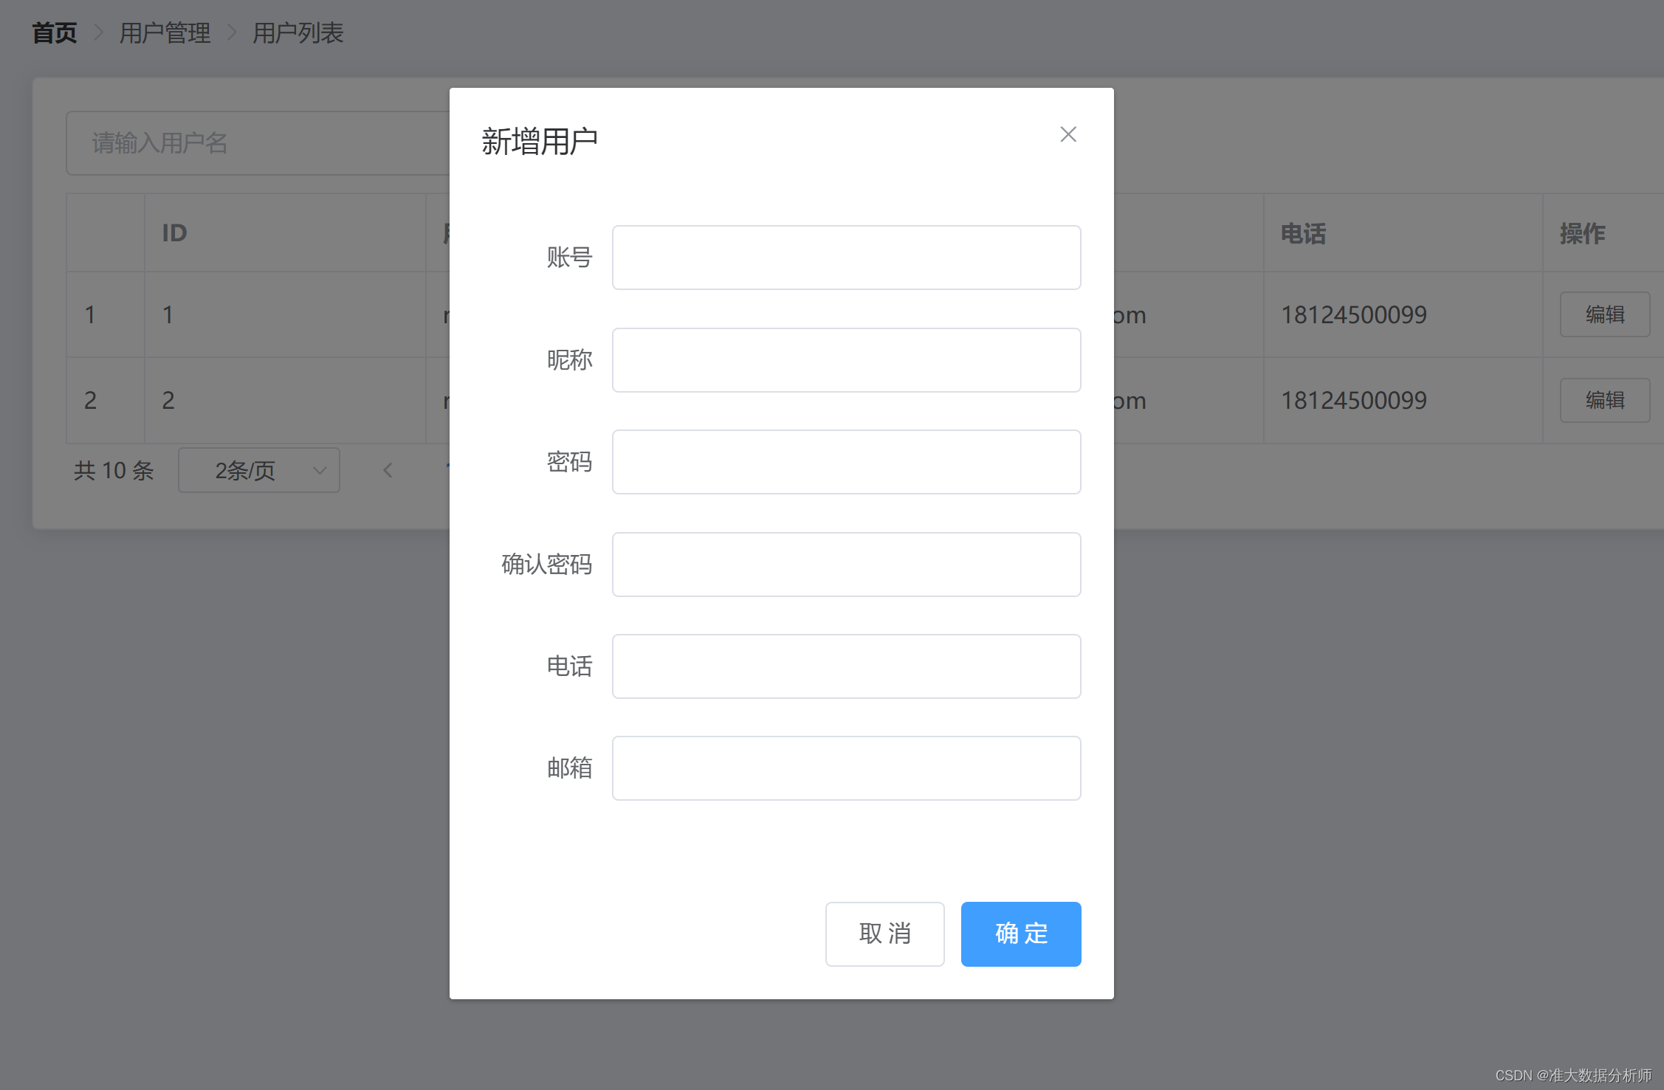Click 编辑 button in first row
This screenshot has width=1664, height=1090.
pos(1604,315)
